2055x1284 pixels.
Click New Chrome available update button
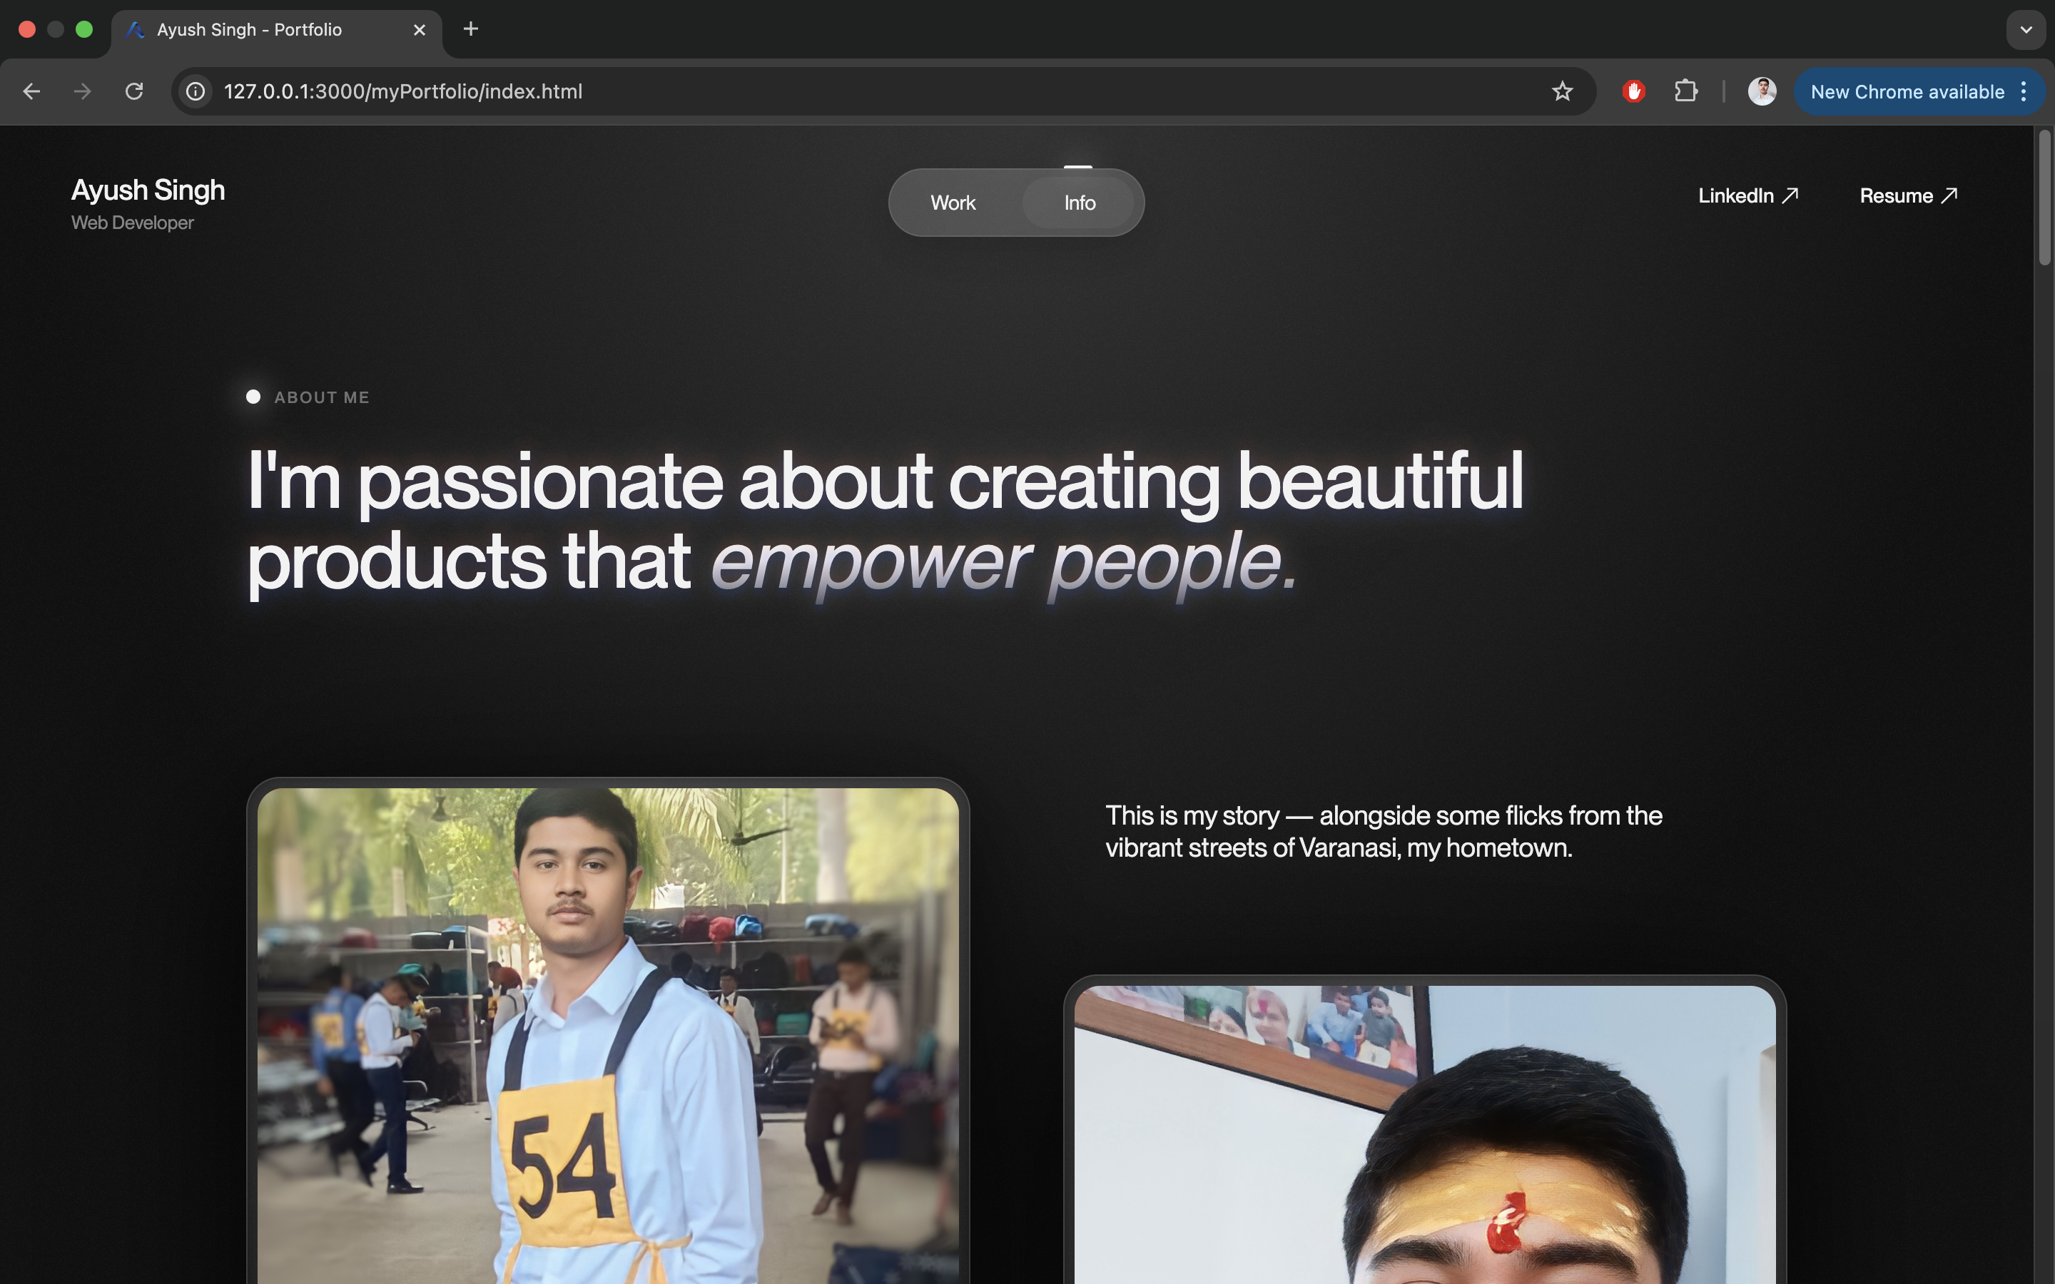coord(1907,92)
